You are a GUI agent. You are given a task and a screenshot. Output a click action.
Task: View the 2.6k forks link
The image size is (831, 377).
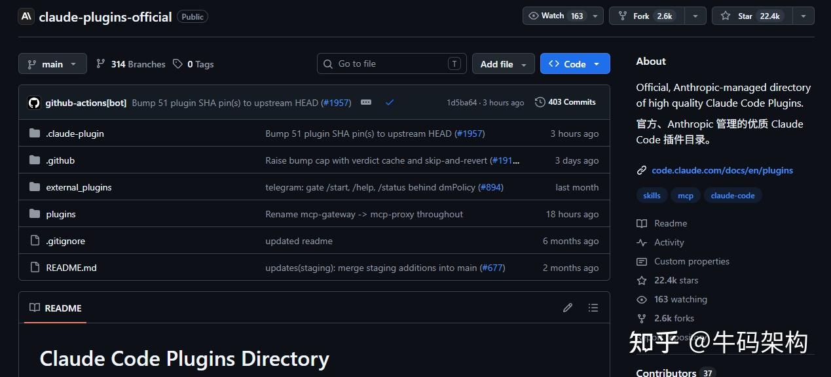point(674,318)
